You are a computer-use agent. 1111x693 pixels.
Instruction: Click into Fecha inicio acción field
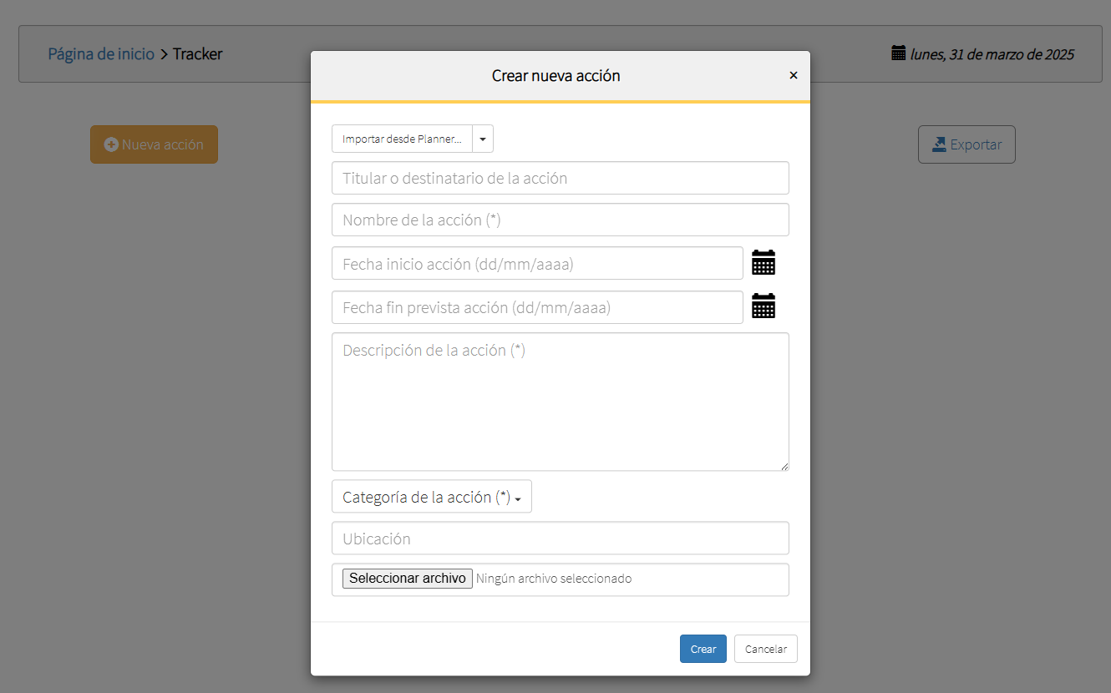pos(537,263)
